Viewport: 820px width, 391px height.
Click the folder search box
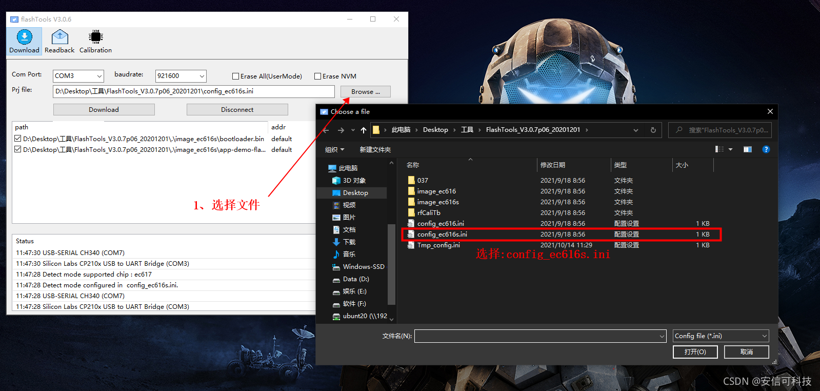(720, 130)
